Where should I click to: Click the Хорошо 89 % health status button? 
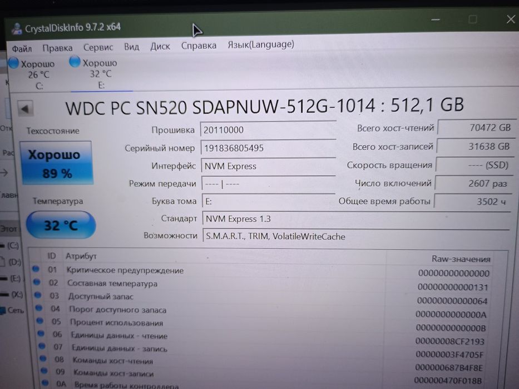click(56, 163)
